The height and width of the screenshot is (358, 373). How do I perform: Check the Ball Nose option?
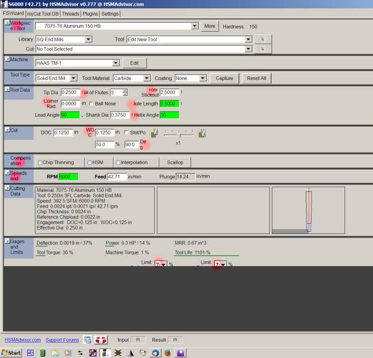[91, 104]
